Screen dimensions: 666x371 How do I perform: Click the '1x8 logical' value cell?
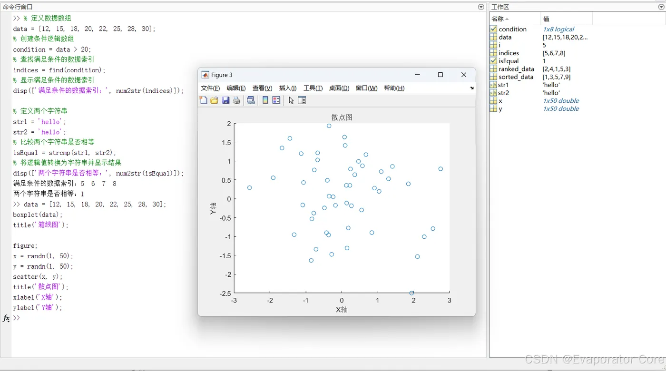pyautogui.click(x=558, y=29)
